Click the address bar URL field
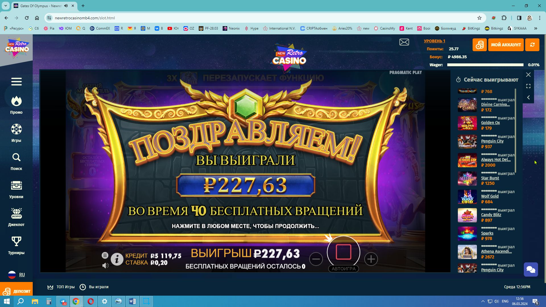Viewport: 546px width, 307px height. pyautogui.click(x=264, y=18)
